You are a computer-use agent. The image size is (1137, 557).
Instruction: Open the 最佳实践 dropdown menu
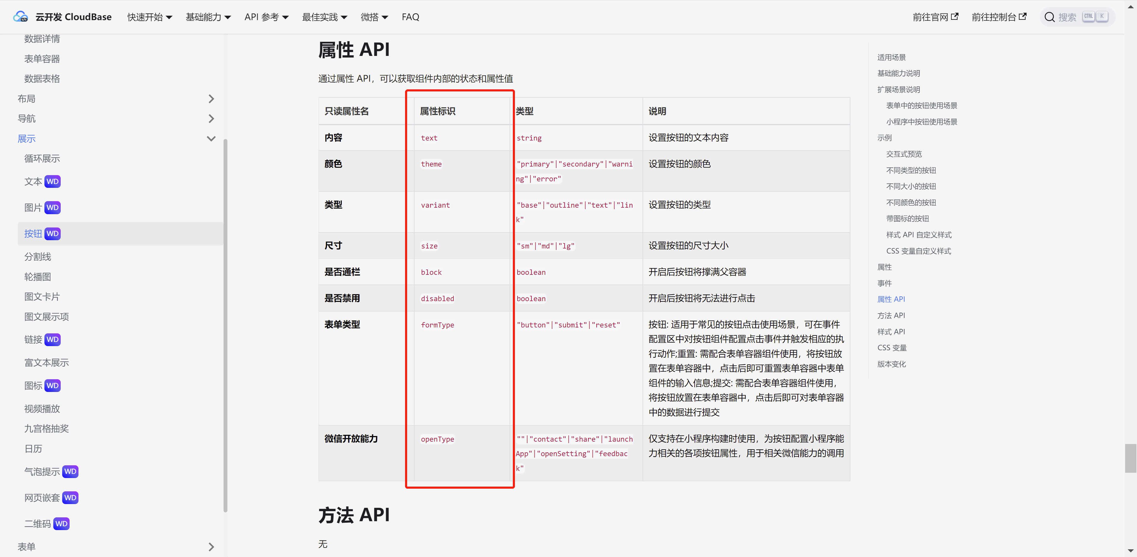click(325, 17)
